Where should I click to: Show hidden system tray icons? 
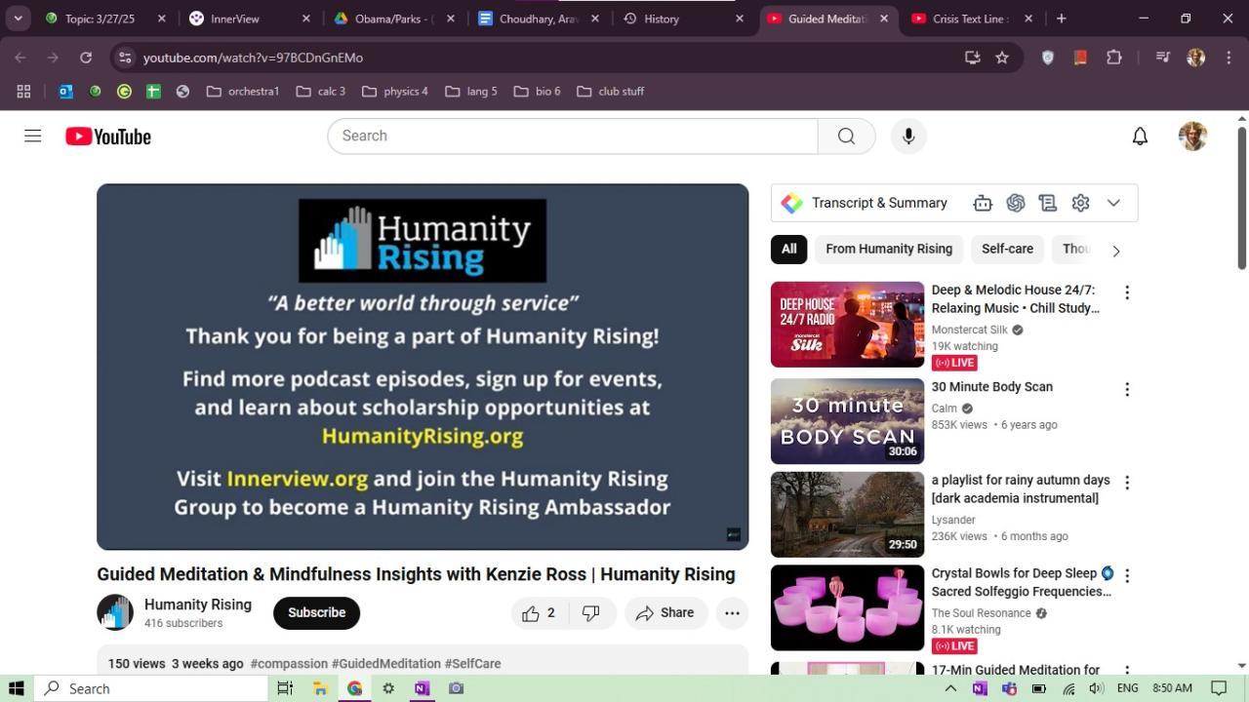pyautogui.click(x=950, y=688)
